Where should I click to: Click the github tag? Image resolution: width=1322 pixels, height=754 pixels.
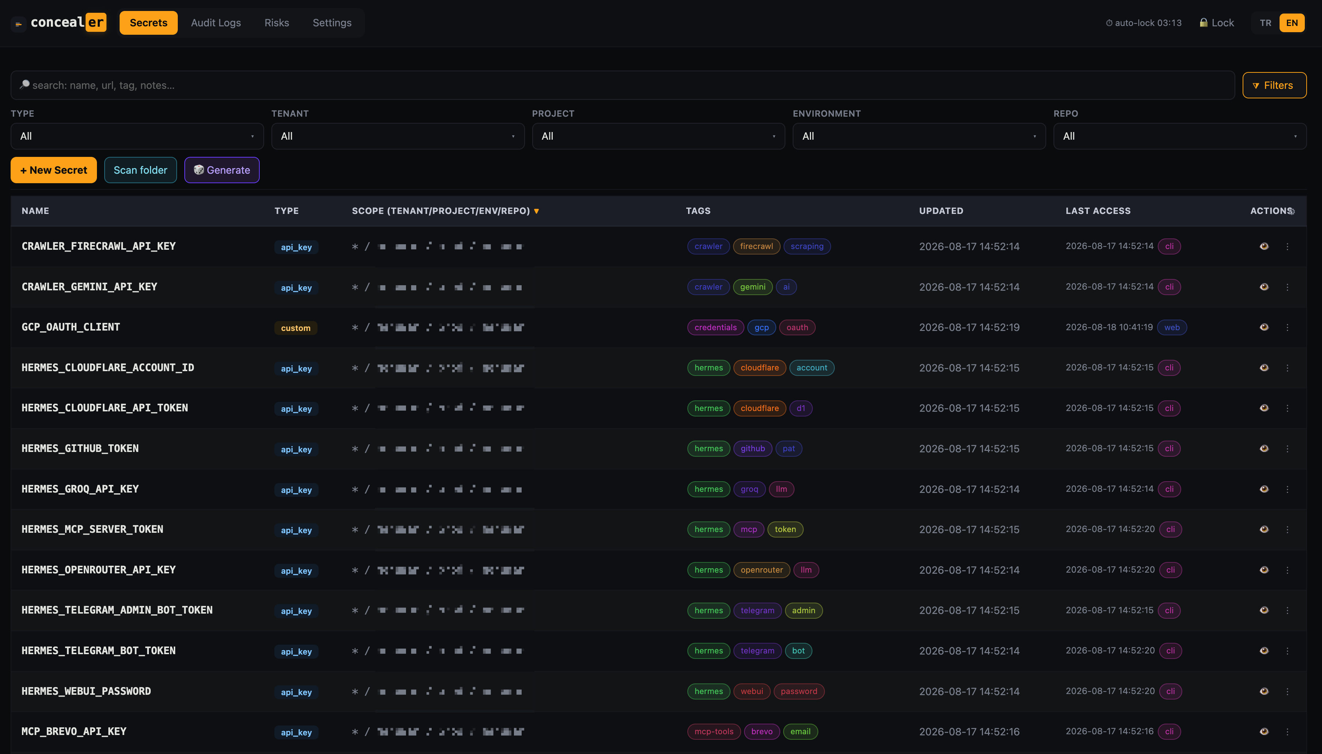[x=753, y=448]
